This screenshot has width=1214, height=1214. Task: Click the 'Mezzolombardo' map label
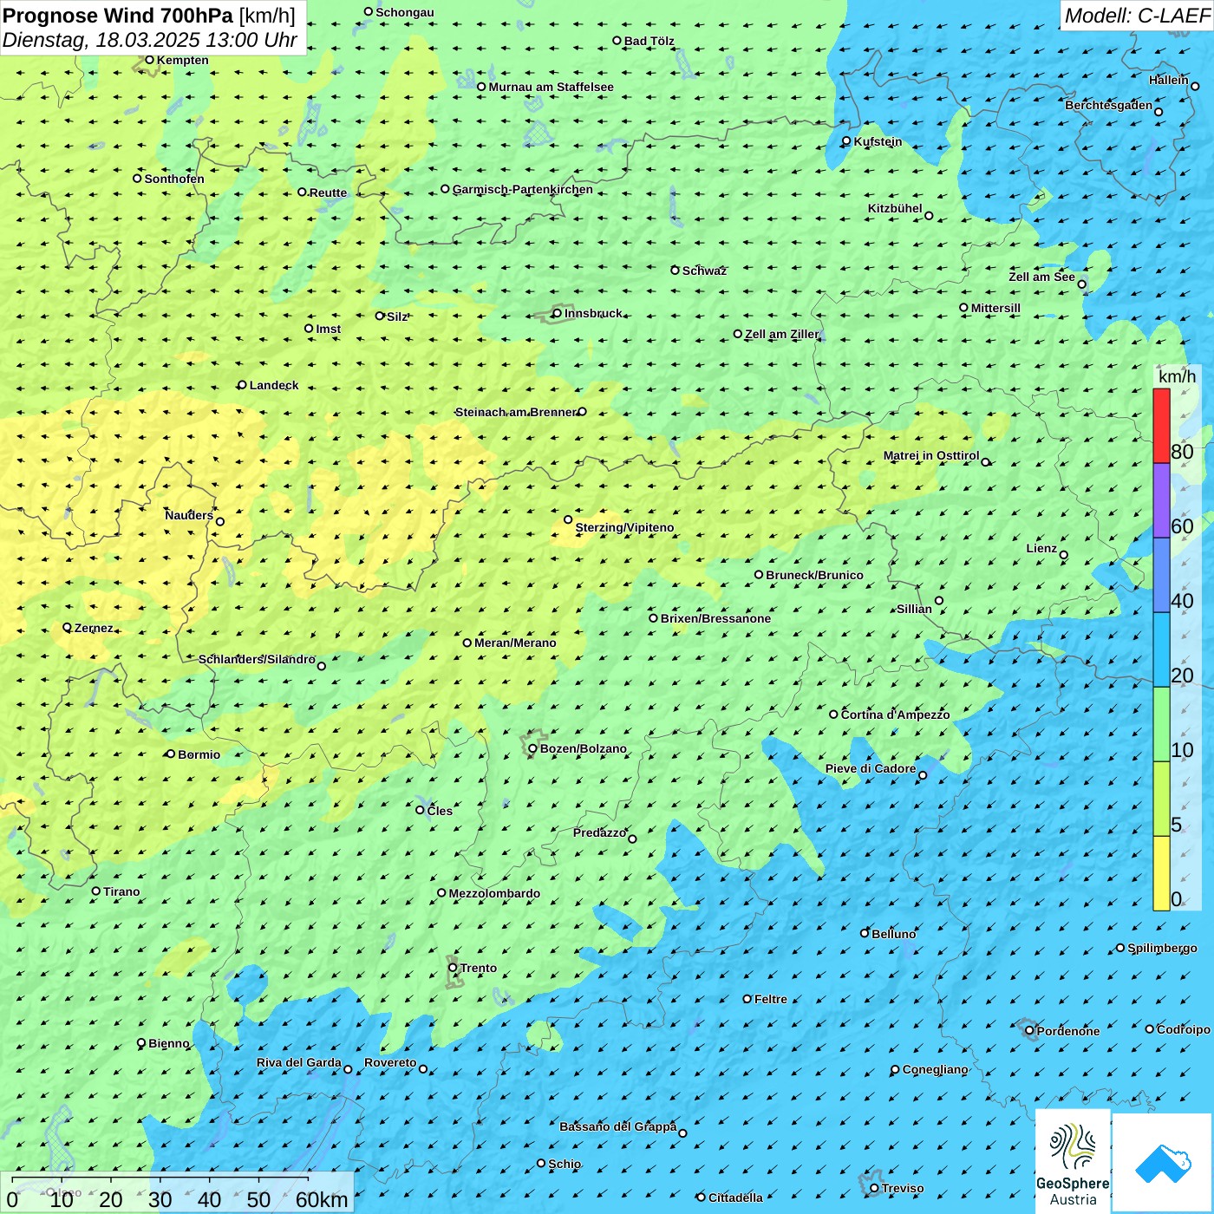[494, 893]
